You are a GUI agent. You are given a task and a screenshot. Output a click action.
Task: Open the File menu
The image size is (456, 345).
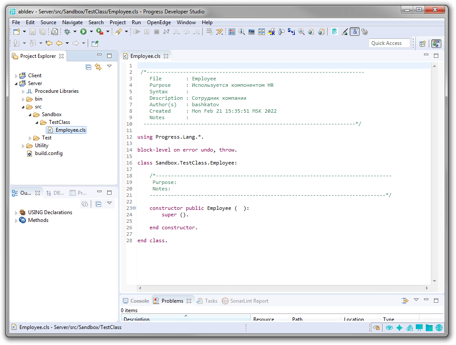tap(16, 22)
